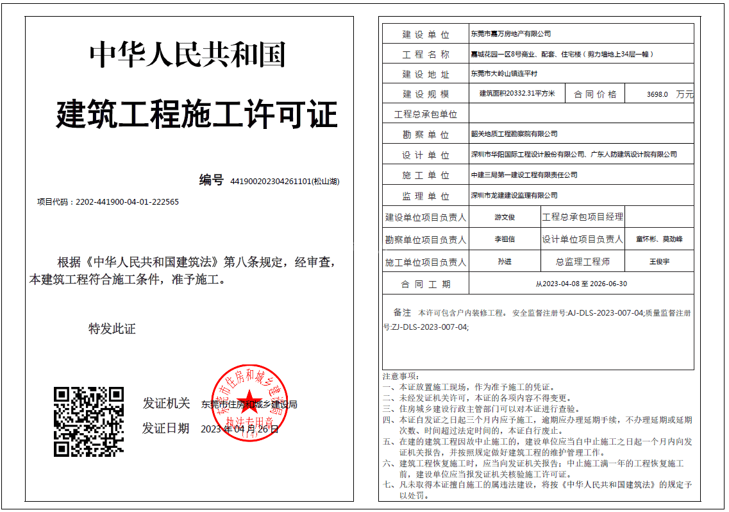This screenshot has height=512, width=729.
Task: Click the 勘察单位 label cell
Action: [x=425, y=134]
